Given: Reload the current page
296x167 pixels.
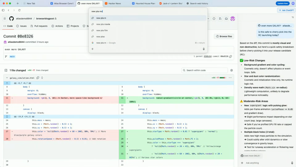Looking at the screenshot, I should (x=19, y=10).
